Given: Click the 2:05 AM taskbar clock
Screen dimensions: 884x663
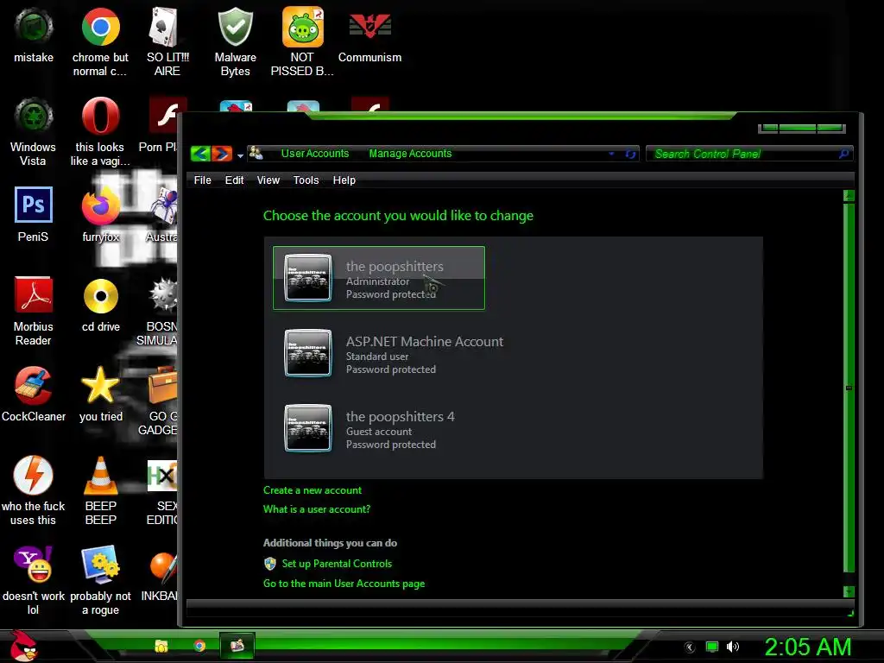Looking at the screenshot, I should point(807,647).
